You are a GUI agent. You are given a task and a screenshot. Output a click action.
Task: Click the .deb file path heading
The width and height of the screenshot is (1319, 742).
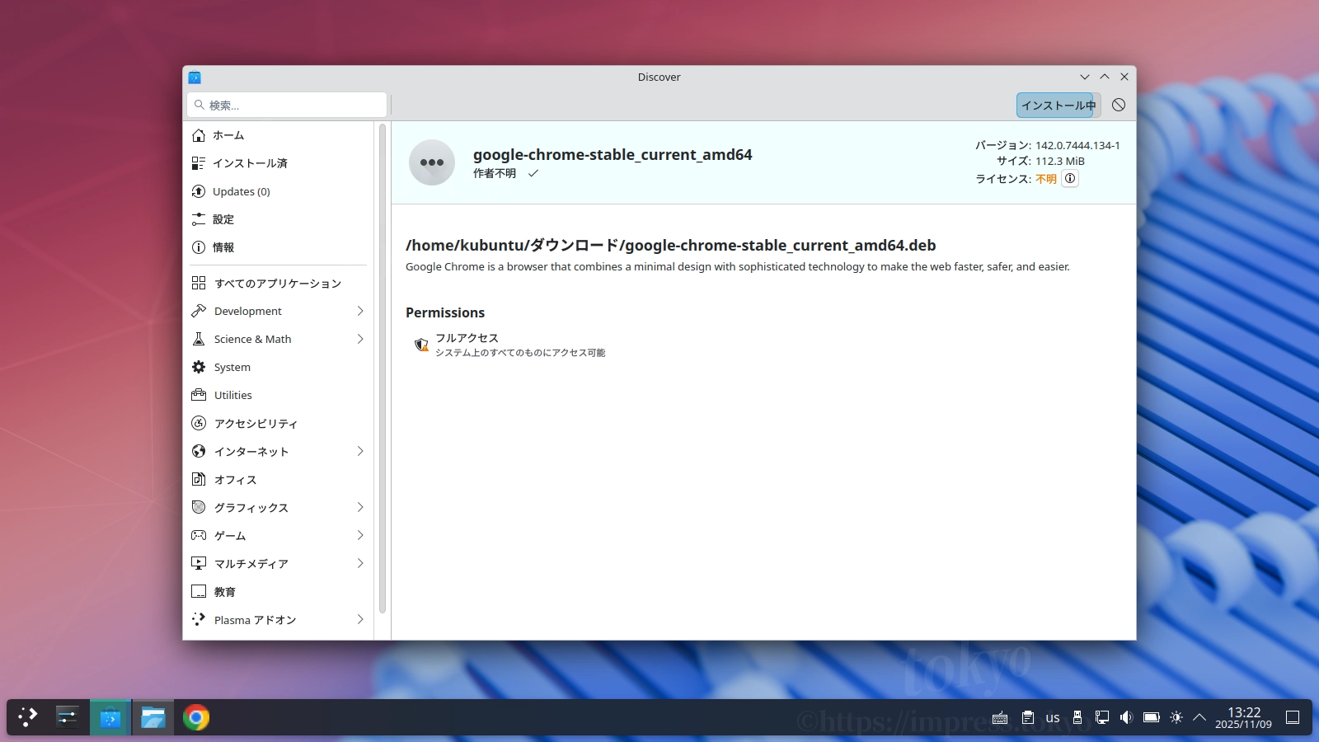671,245
